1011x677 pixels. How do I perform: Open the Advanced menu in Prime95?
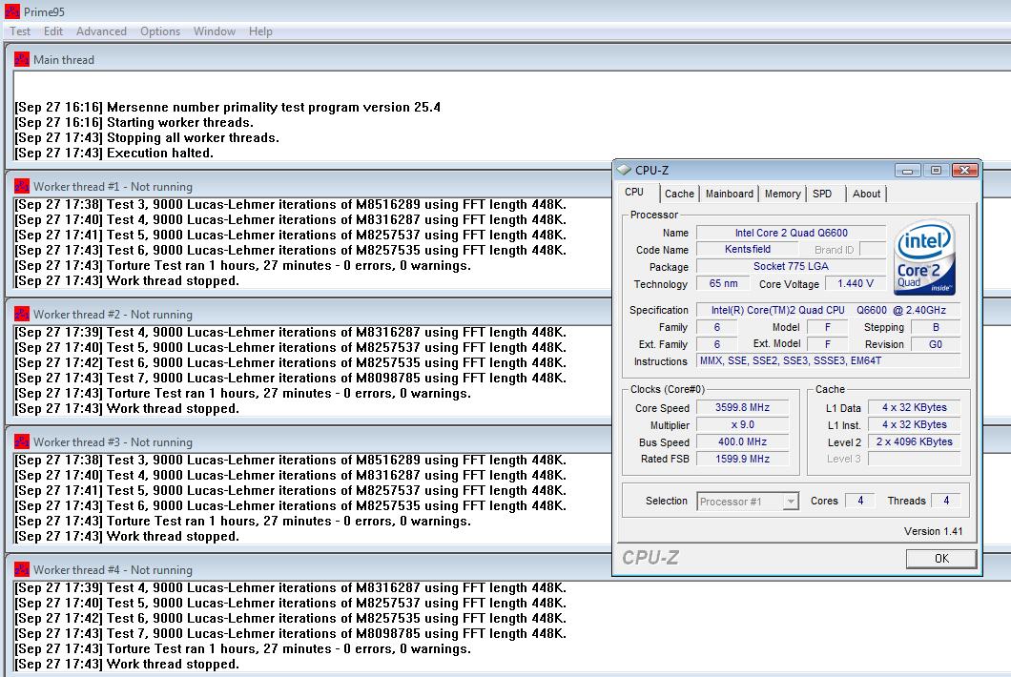coord(101,31)
